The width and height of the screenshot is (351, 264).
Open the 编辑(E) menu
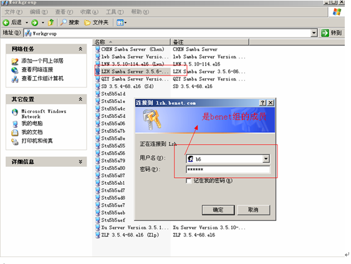(39, 12)
